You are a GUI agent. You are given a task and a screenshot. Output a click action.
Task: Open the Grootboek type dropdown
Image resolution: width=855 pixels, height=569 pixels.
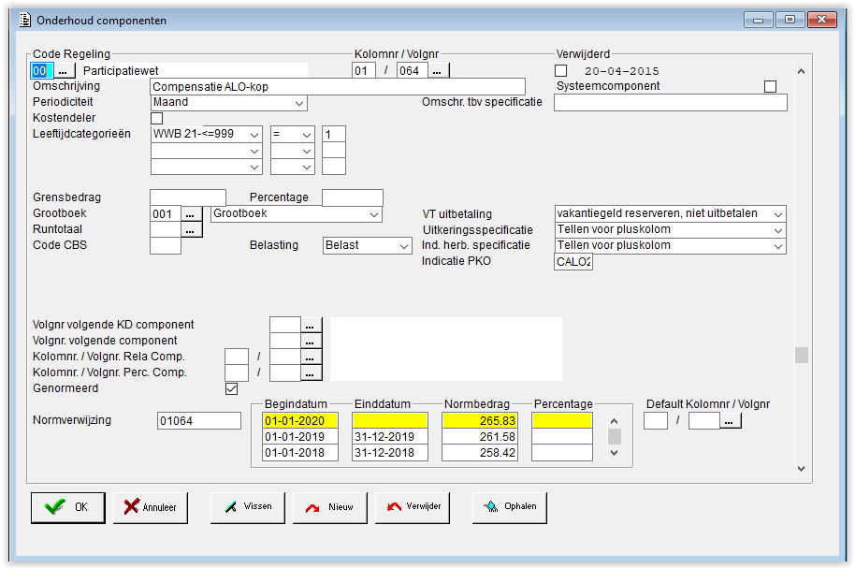[297, 214]
